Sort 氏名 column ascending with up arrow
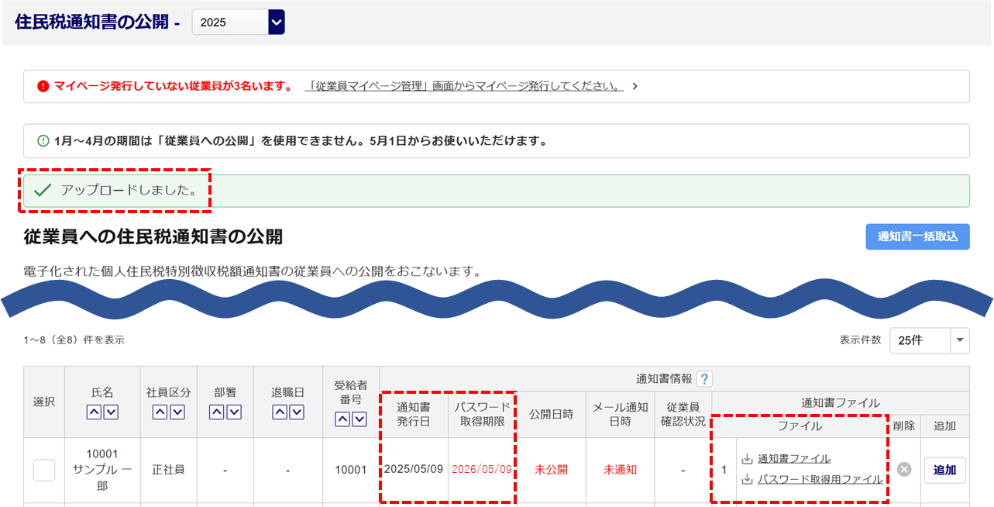 (x=94, y=412)
